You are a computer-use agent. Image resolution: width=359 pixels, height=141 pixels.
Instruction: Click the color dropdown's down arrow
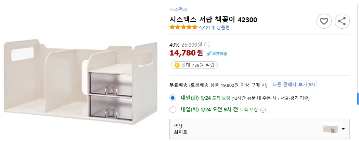point(343,129)
